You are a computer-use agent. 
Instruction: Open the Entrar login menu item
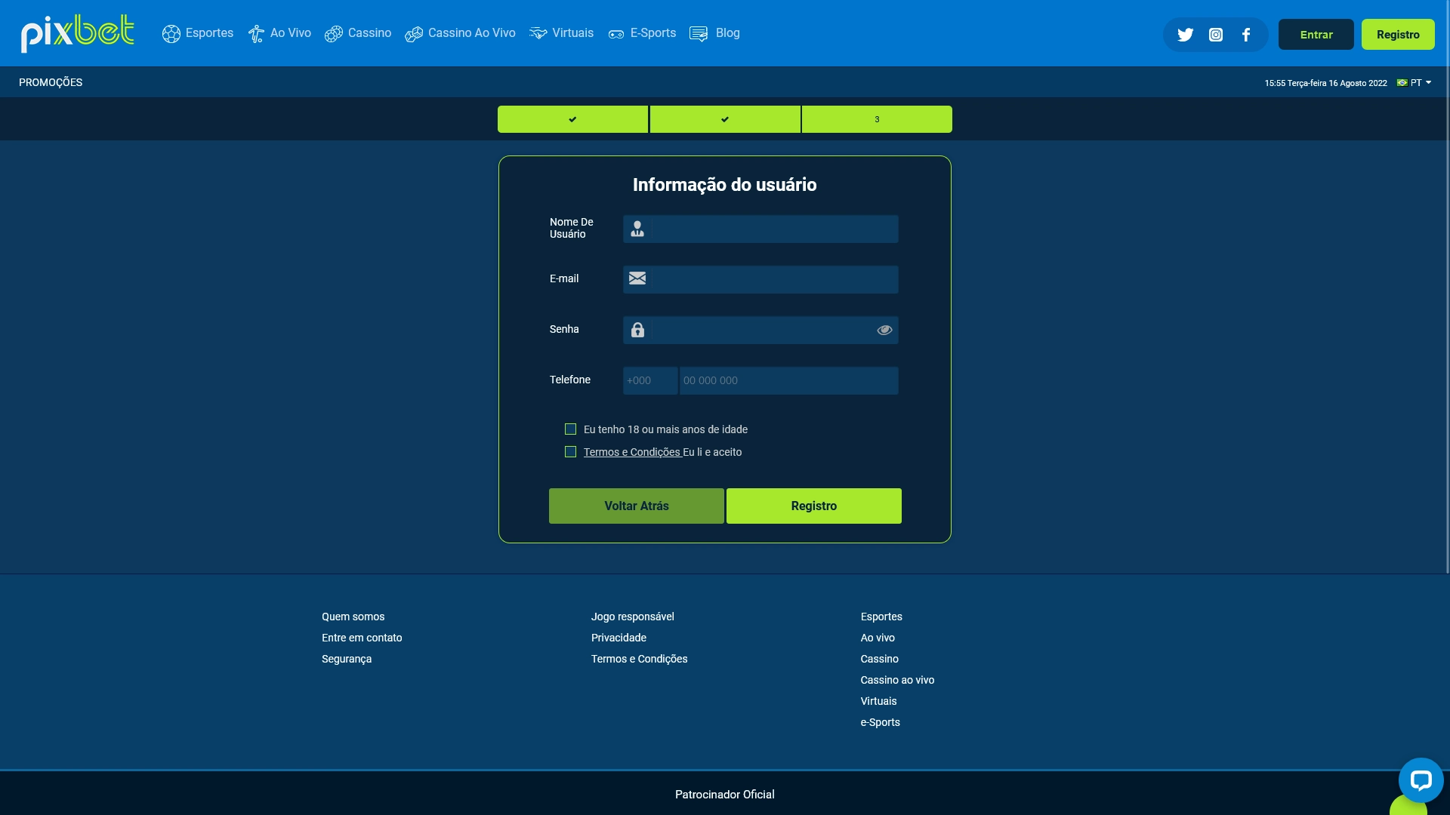click(x=1316, y=34)
